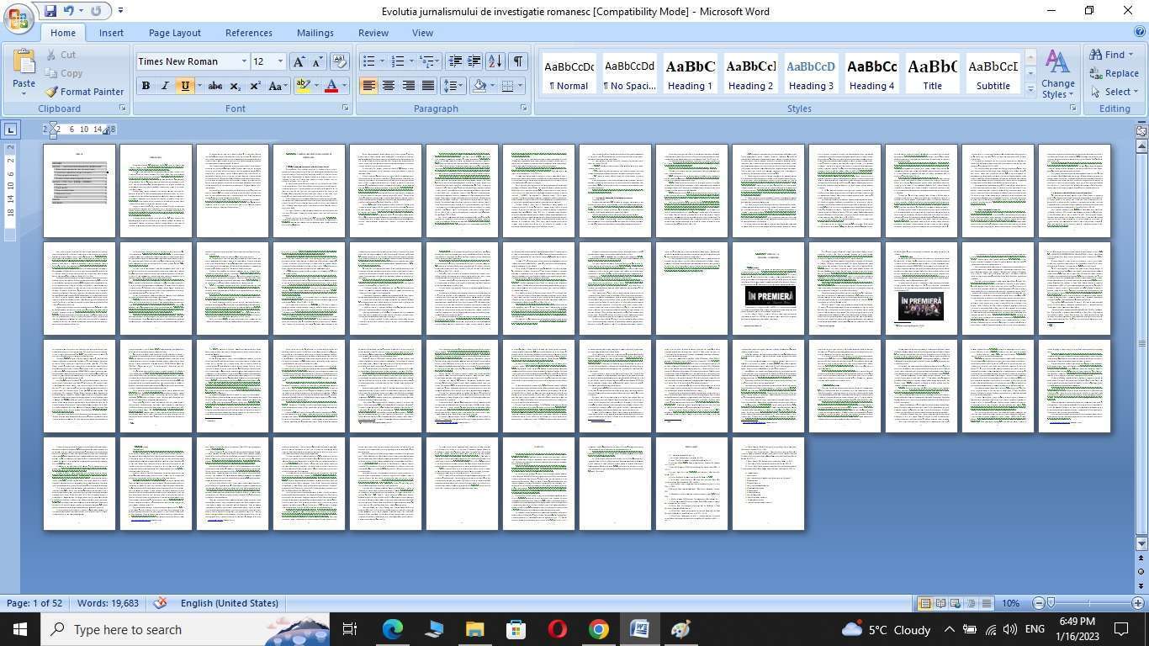Click the Clear Formatting icon
The height and width of the screenshot is (646, 1149).
[x=340, y=61]
